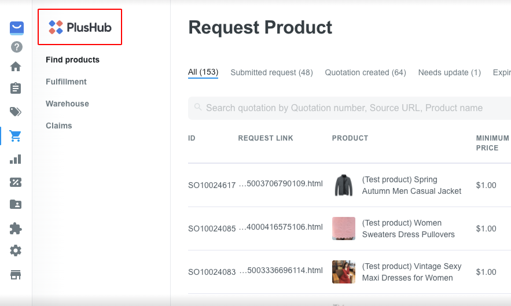
Task: Open Apps via the puzzle piece icon
Action: click(16, 228)
